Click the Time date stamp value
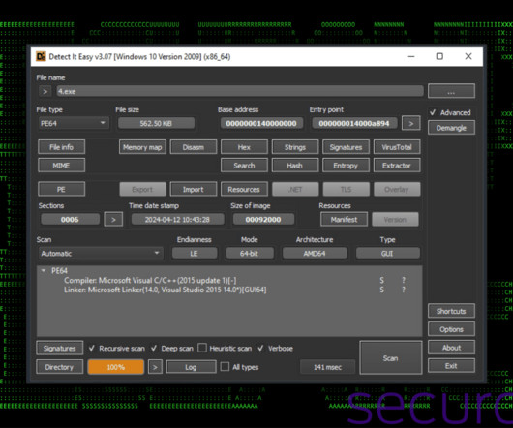The width and height of the screenshot is (513, 428). [x=177, y=219]
